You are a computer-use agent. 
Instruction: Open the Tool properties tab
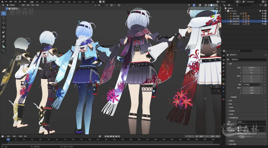(224, 55)
